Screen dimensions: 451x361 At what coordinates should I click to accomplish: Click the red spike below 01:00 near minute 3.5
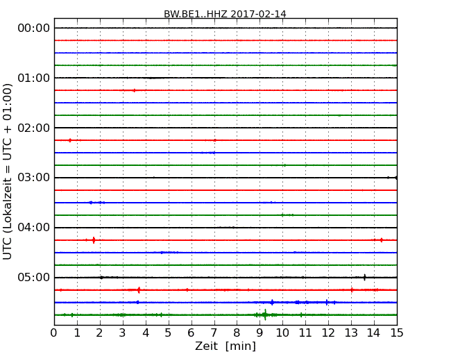point(134,90)
